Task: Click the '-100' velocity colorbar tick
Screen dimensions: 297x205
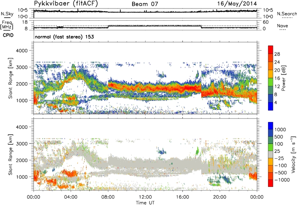Action: 281,165
